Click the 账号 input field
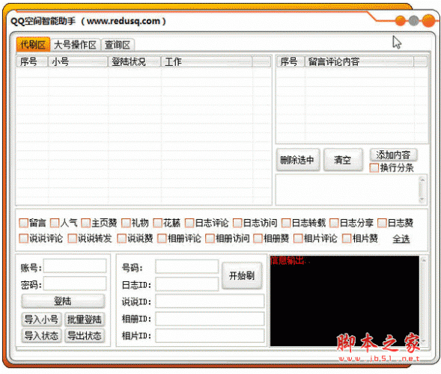 coord(75,266)
